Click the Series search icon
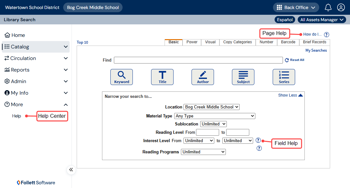The image size is (350, 188). (284, 77)
